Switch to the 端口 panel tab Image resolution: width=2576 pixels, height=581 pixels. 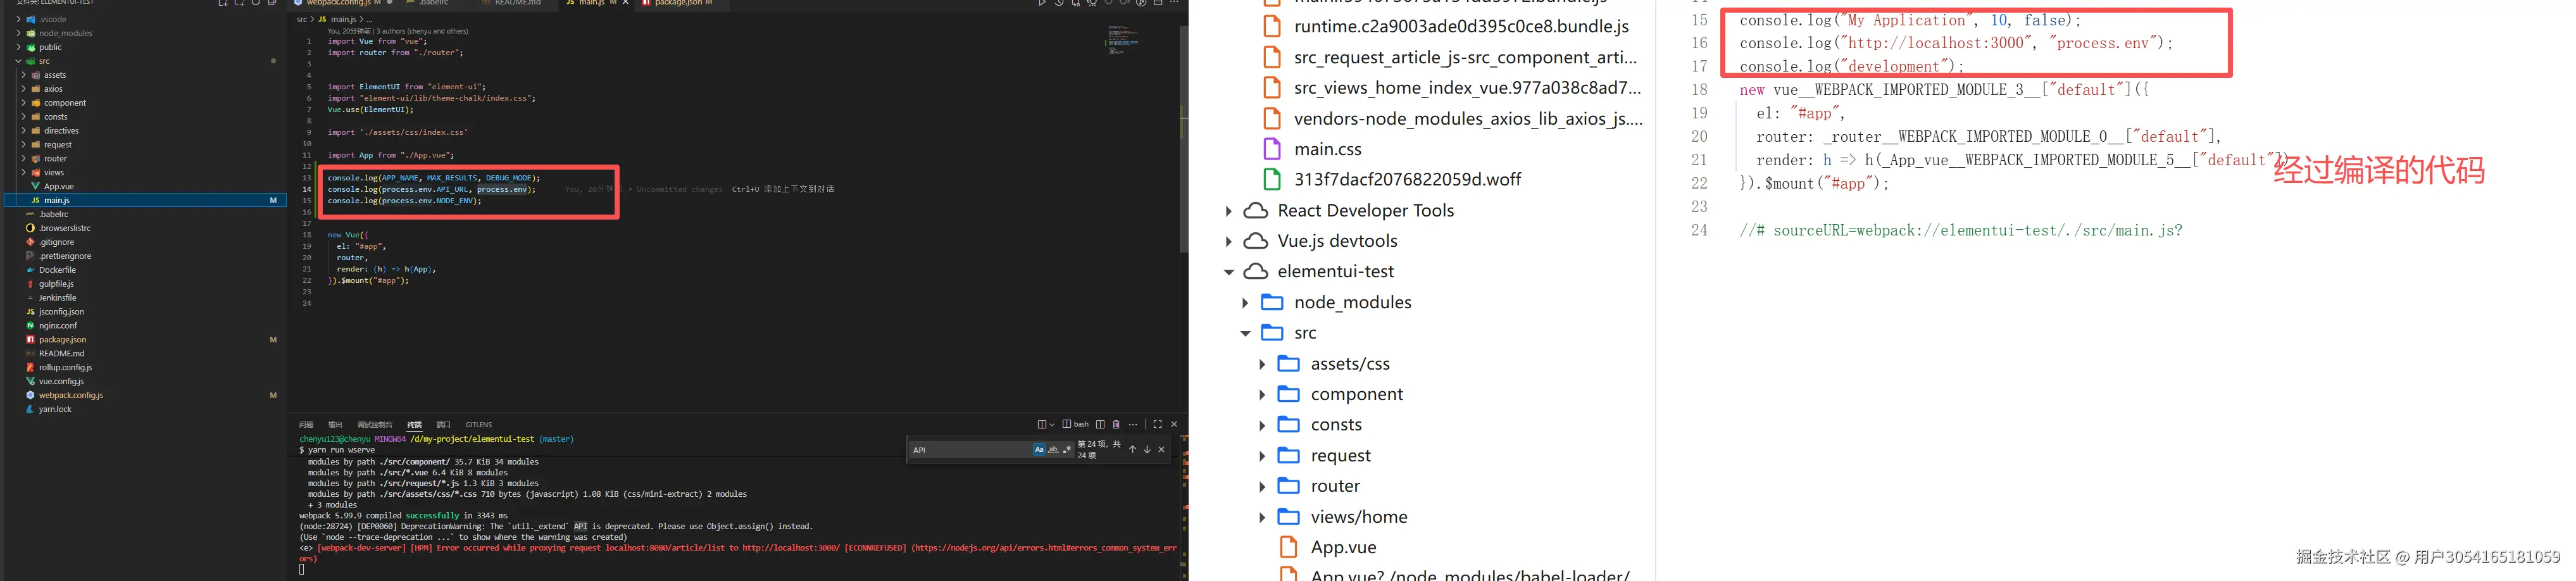[x=443, y=425]
